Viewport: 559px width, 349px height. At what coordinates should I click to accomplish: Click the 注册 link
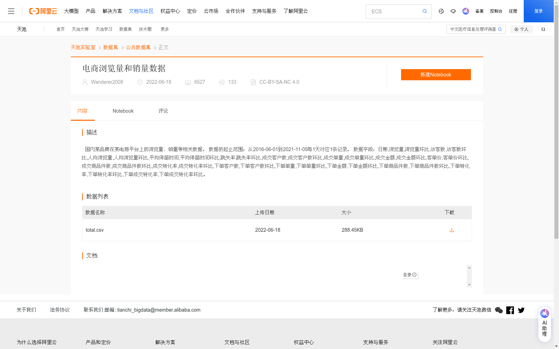tap(513, 11)
